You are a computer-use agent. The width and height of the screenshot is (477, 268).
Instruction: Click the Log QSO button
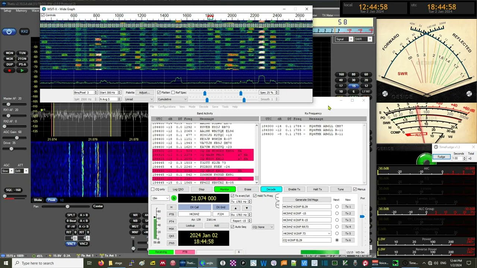tap(178, 189)
